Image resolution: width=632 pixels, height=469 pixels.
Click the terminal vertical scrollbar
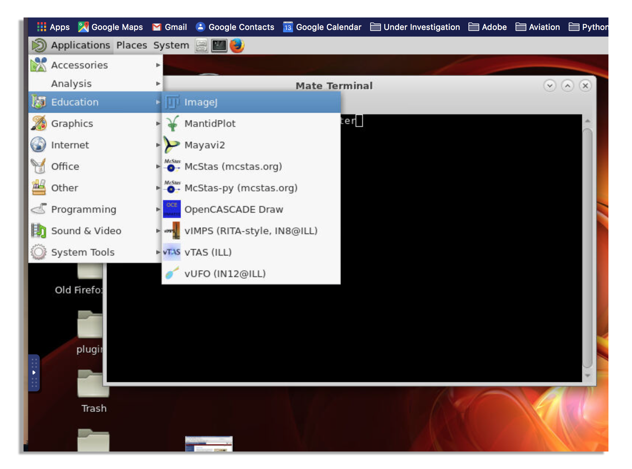click(587, 248)
